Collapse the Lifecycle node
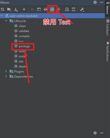110x138 pixels. click(x=6, y=21)
